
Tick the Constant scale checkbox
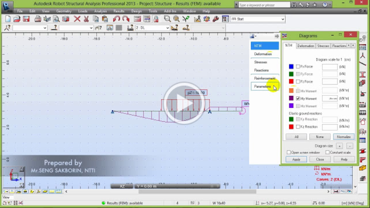(327, 152)
